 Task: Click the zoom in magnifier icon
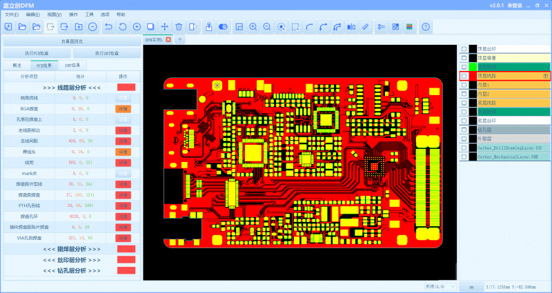pyautogui.click(x=253, y=27)
